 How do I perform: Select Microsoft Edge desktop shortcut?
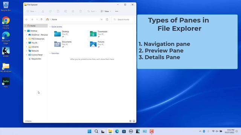click(x=6, y=38)
